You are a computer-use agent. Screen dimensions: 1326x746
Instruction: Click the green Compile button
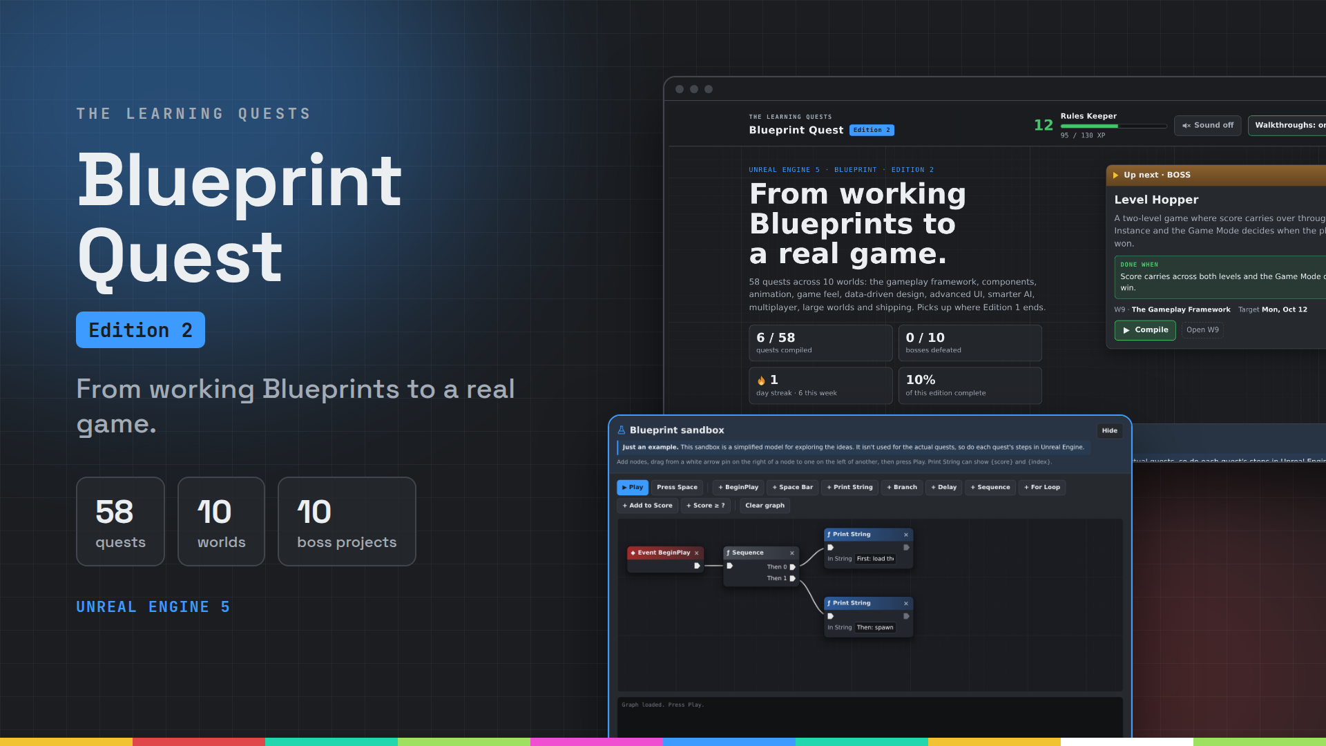point(1145,330)
